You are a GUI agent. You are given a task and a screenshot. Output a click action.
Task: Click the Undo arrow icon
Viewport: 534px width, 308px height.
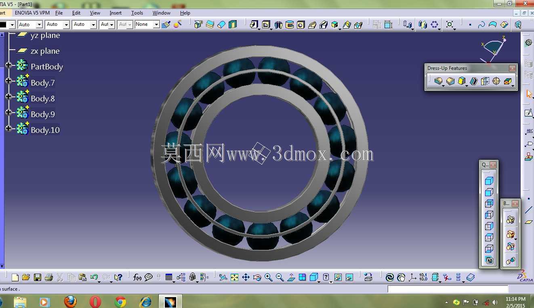click(94, 277)
